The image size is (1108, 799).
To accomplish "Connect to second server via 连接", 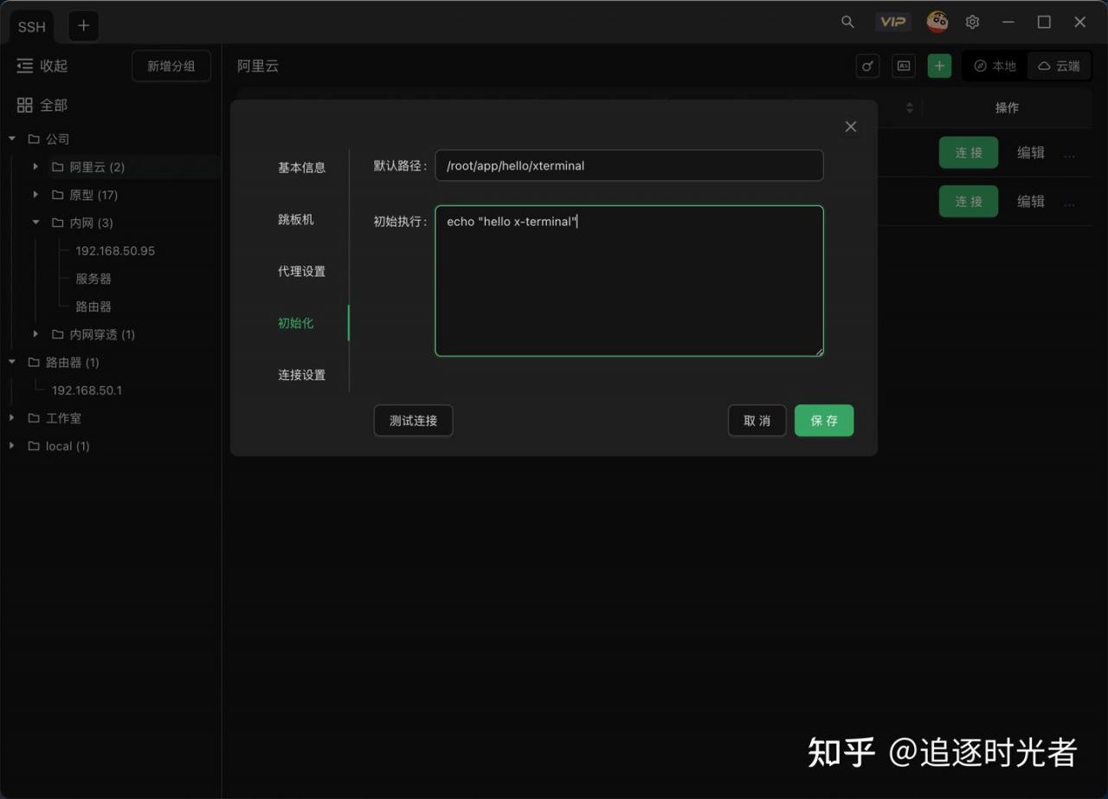I will [x=969, y=201].
